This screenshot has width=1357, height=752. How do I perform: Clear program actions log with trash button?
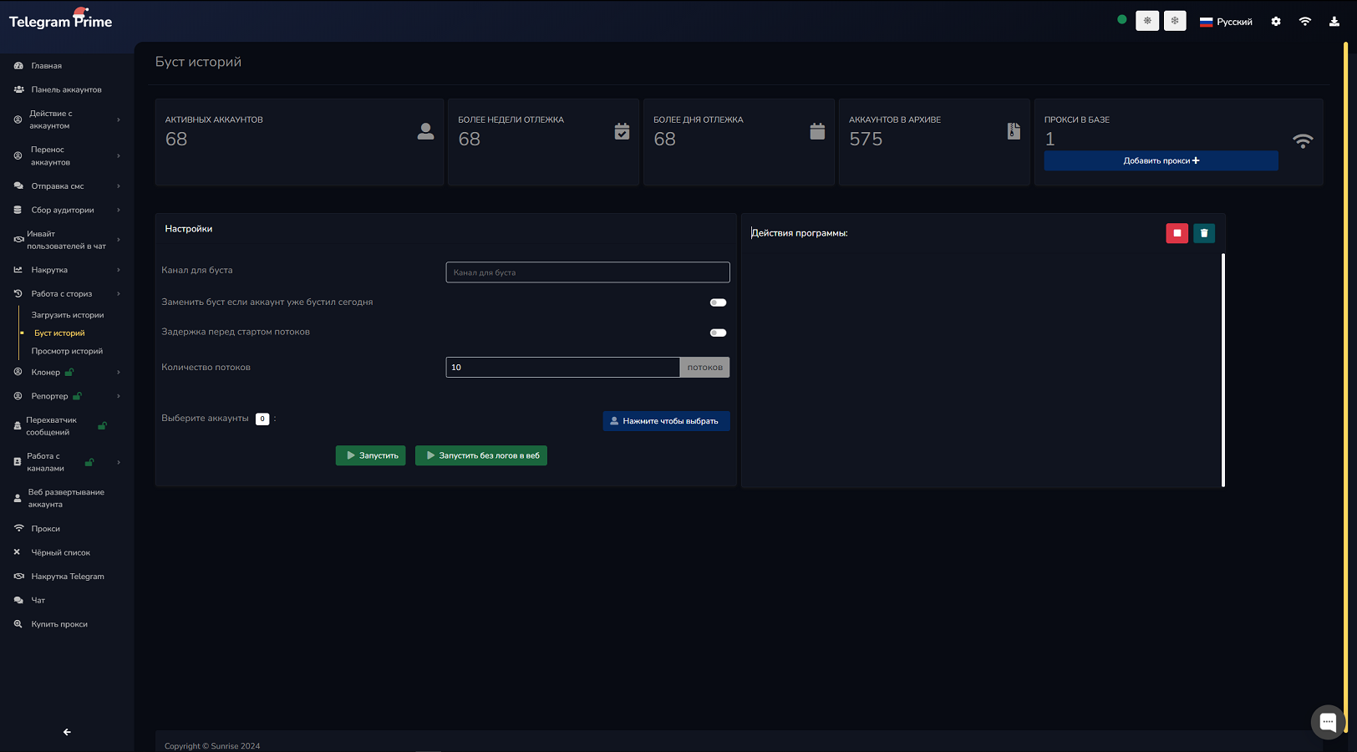1204,233
